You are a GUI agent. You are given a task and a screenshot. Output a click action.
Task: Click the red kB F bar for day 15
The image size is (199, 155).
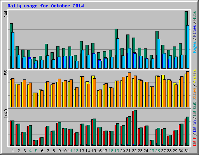tap(92, 133)
